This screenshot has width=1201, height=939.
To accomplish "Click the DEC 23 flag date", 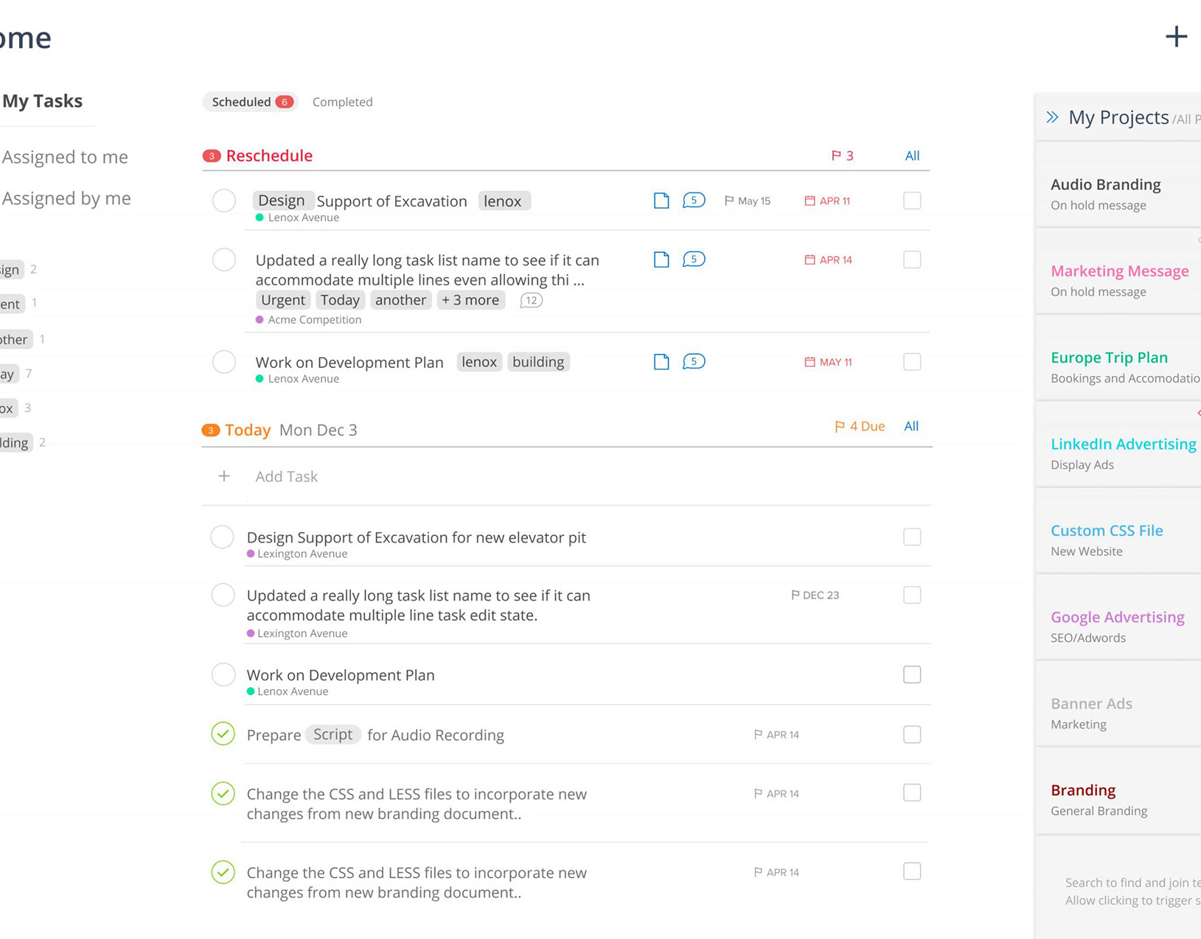I will (x=815, y=595).
